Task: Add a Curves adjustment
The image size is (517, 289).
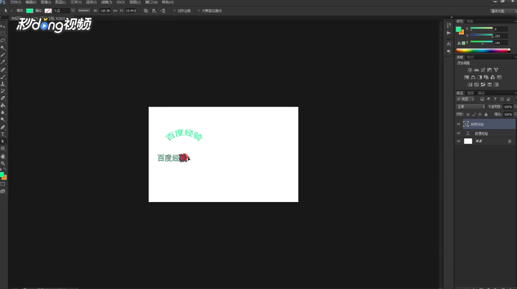Action: coord(483,70)
